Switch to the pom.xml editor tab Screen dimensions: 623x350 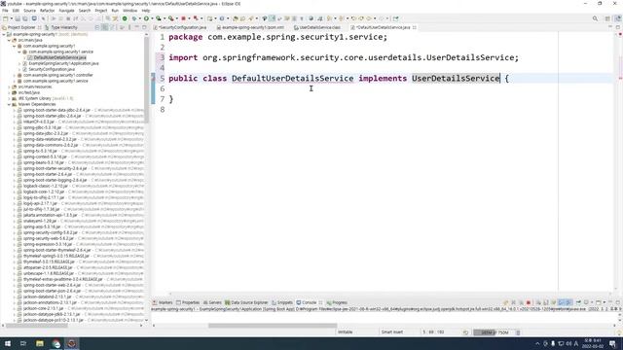251,27
